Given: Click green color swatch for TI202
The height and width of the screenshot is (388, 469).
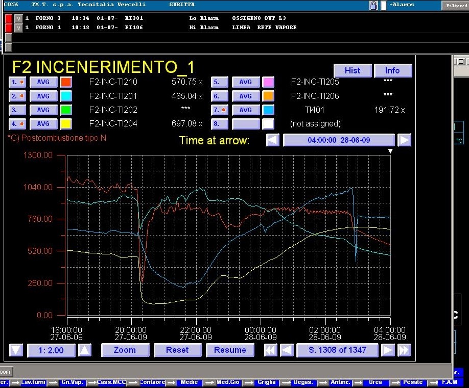Looking at the screenshot, I should click(x=66, y=110).
